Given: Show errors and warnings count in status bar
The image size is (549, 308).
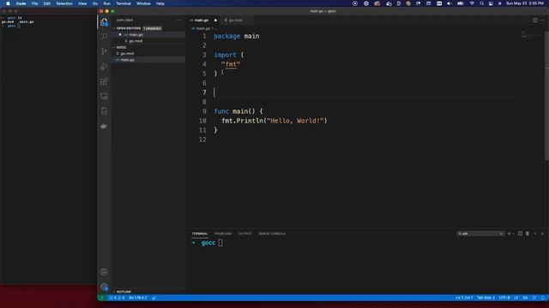Looking at the screenshot, I should click(x=117, y=298).
